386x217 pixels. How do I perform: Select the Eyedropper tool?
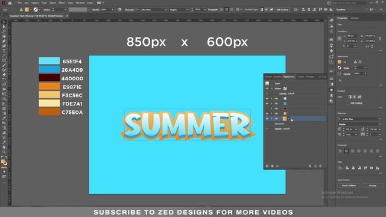point(4,118)
